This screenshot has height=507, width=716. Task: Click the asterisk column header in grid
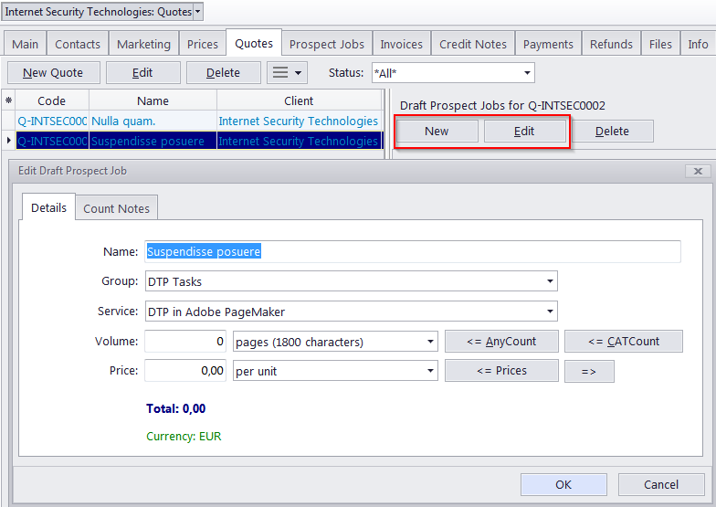[9, 100]
